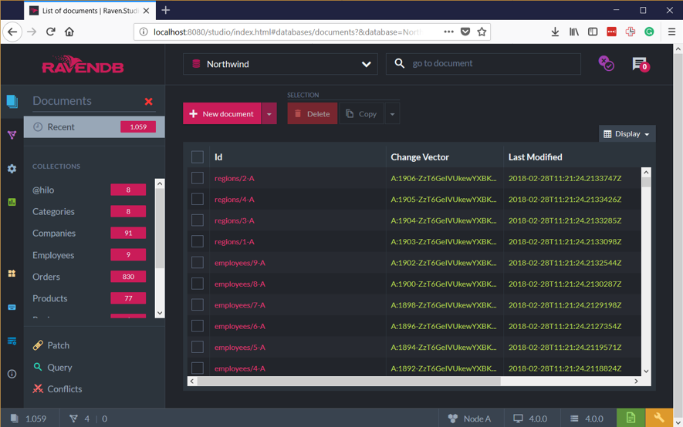
Task: Tick the checkbox for regions/2-A
Action: 198,178
